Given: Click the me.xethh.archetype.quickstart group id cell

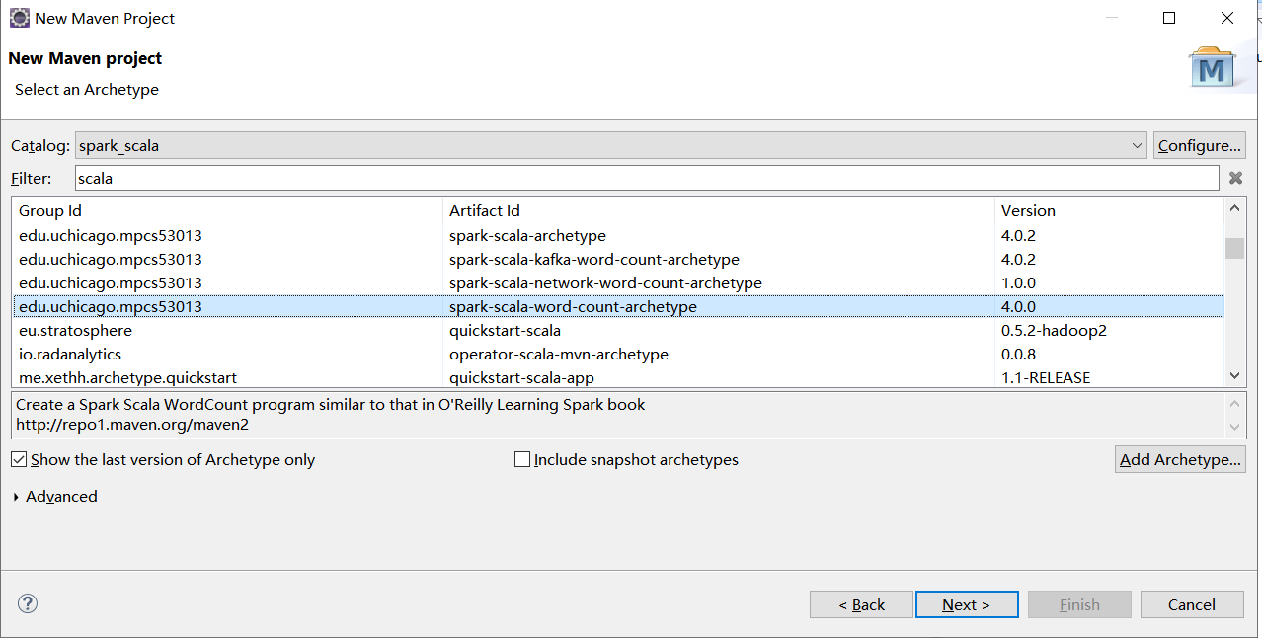Looking at the screenshot, I should tap(127, 377).
